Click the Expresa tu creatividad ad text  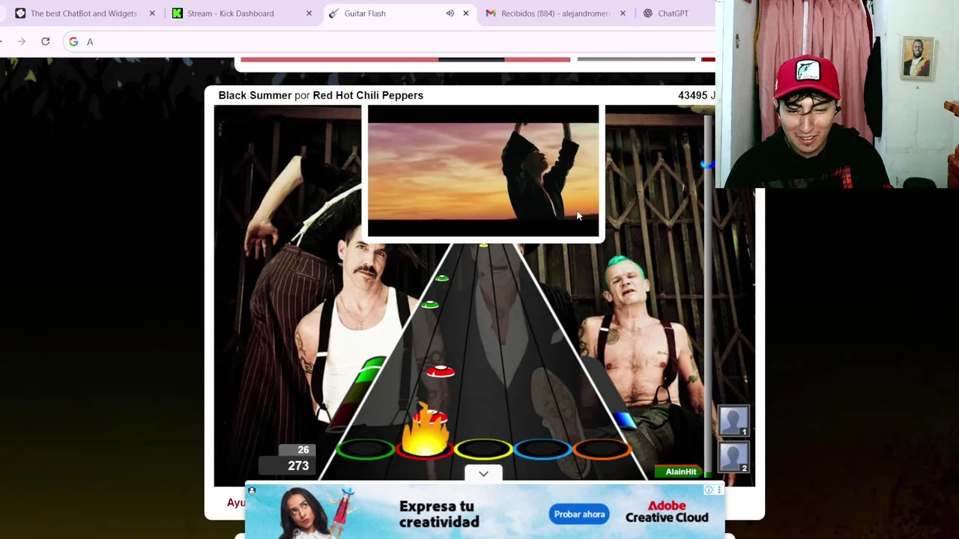point(439,514)
